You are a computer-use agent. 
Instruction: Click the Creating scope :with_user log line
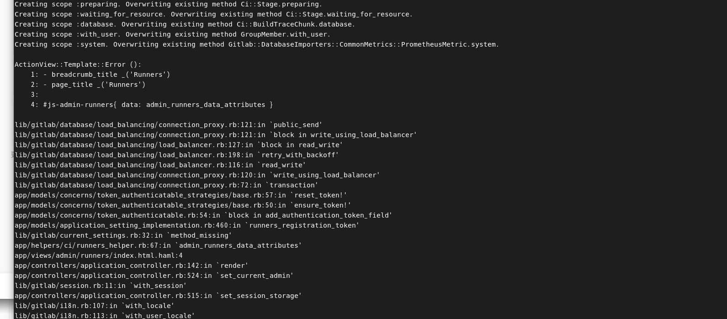pos(172,34)
